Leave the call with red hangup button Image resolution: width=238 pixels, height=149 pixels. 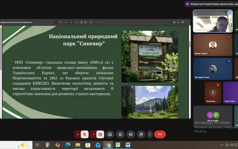pos(160,134)
